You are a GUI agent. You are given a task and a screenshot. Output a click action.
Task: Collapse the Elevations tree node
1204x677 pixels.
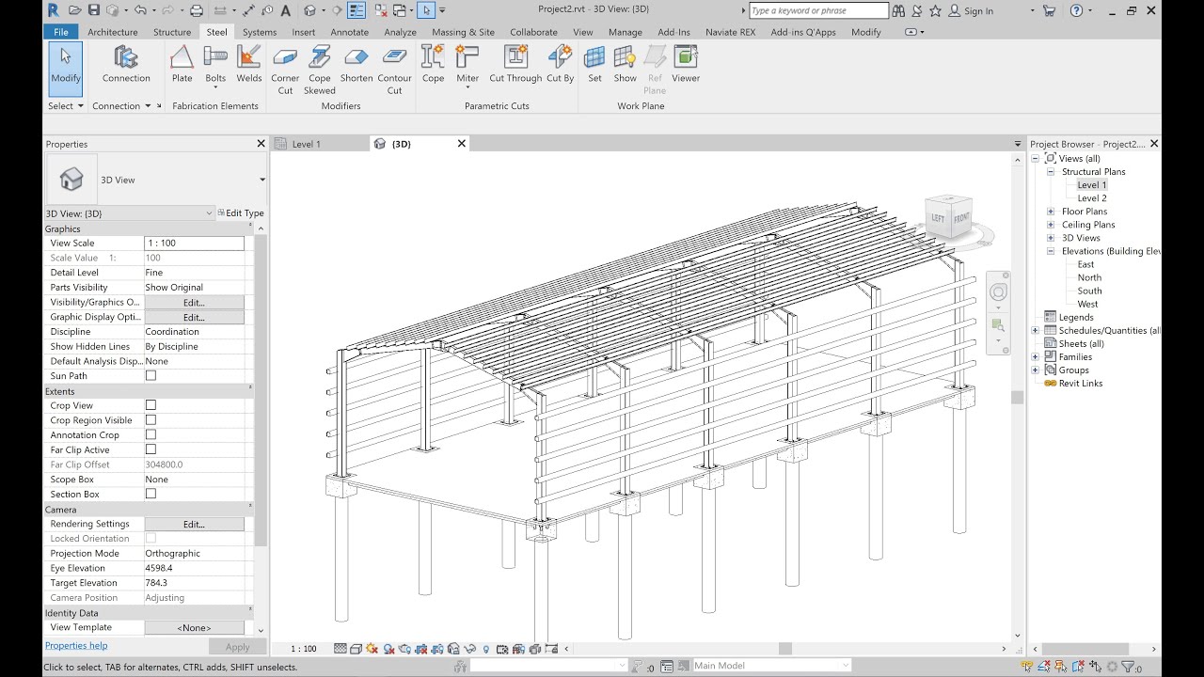(1051, 251)
